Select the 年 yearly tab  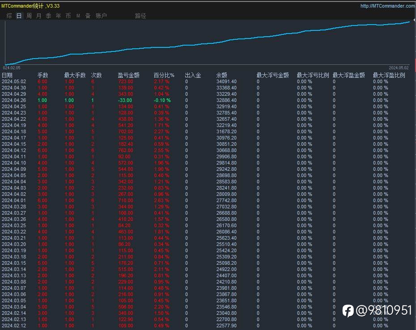(58, 16)
